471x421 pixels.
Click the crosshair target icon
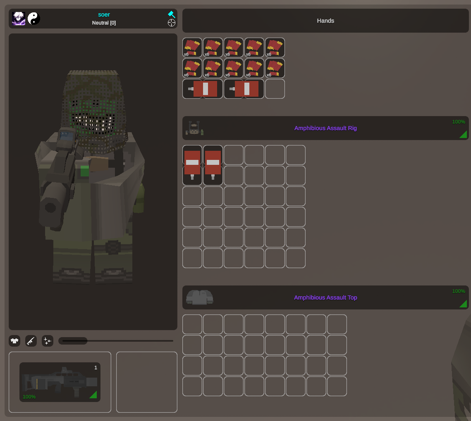(172, 23)
